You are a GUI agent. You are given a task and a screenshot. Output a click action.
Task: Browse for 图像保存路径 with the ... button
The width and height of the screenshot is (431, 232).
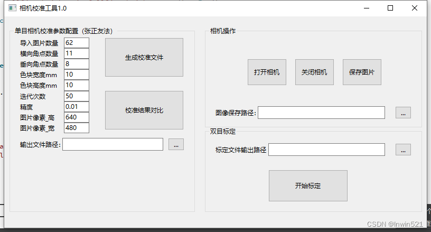tap(403, 113)
